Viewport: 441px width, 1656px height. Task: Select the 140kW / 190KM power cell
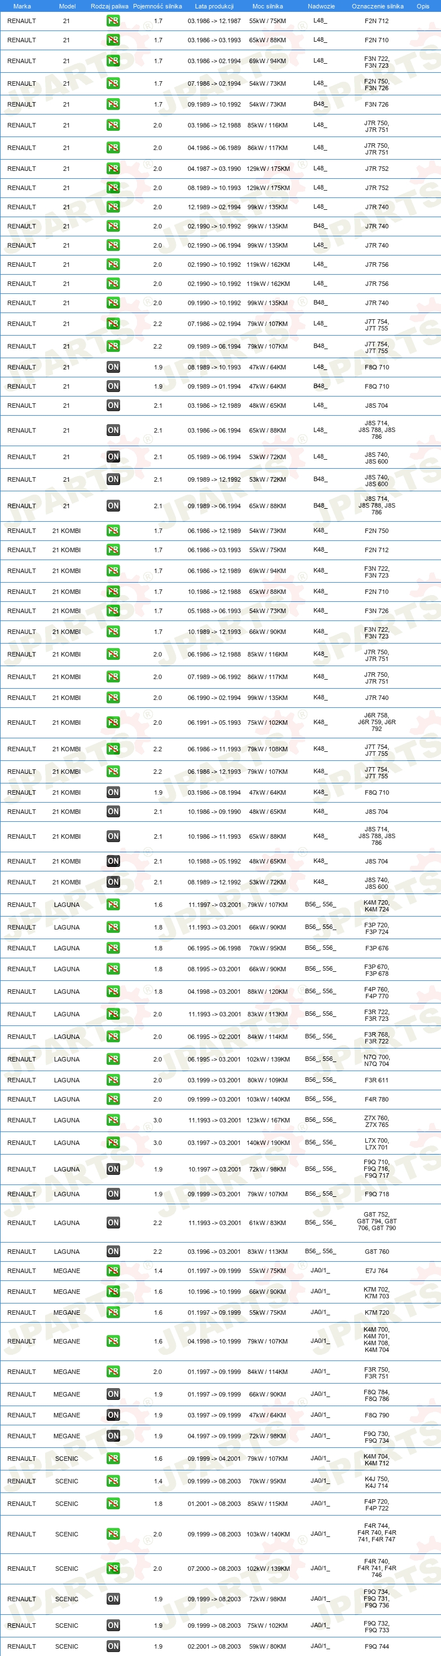coord(268,1143)
